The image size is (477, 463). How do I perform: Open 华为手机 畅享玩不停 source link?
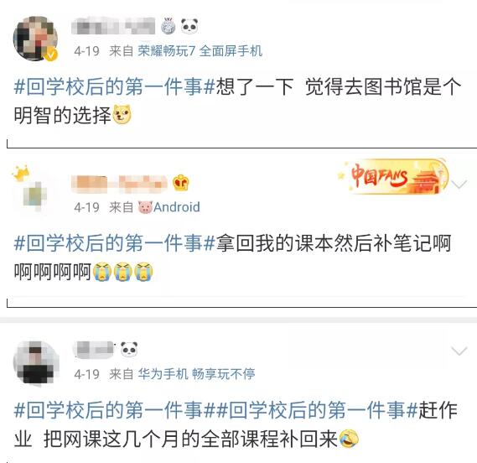pos(196,374)
